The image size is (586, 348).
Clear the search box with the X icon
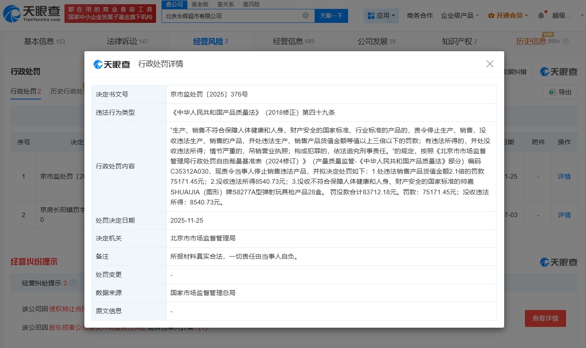coord(305,15)
